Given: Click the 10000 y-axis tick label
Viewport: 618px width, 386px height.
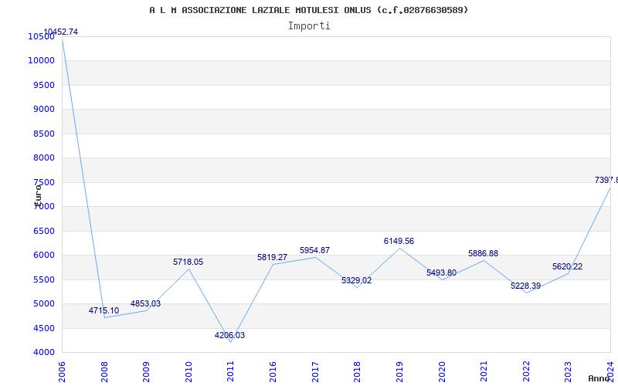Looking at the screenshot, I should (x=40, y=61).
